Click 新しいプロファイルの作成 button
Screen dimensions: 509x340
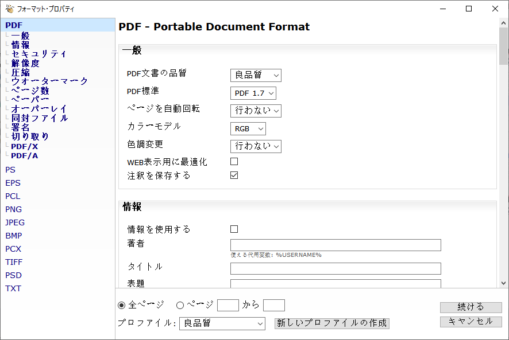tap(331, 323)
